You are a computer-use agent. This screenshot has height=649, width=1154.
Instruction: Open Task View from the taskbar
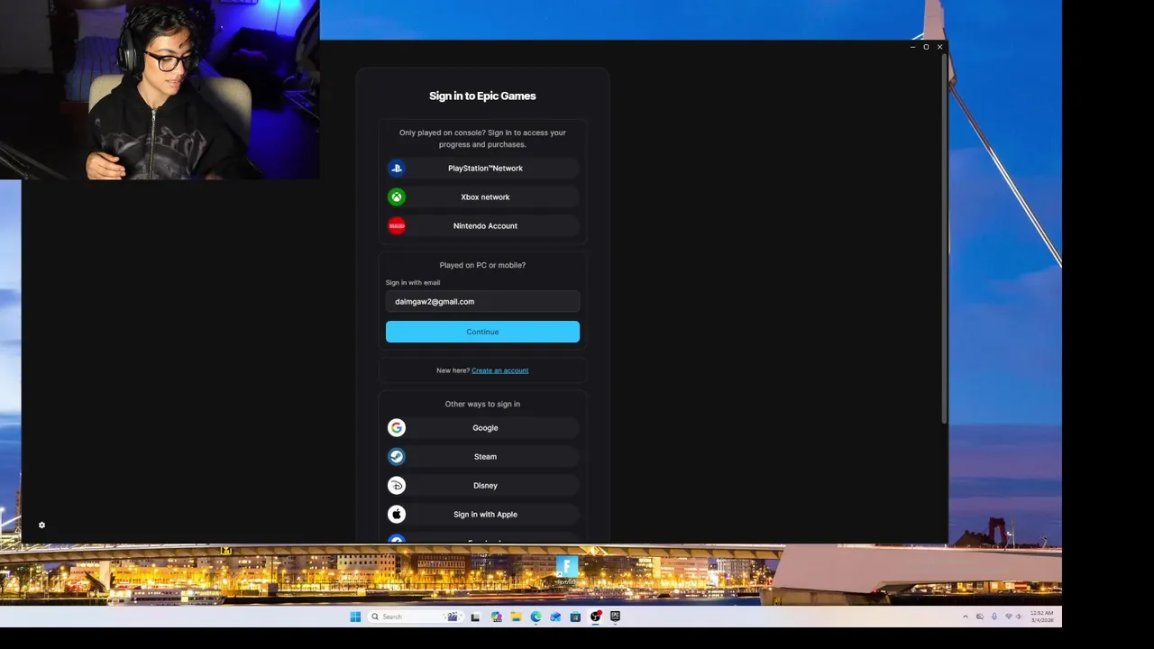click(x=475, y=617)
